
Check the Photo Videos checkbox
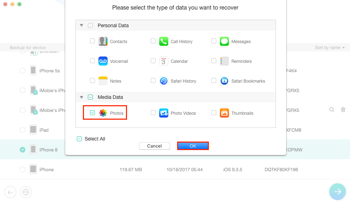point(153,113)
